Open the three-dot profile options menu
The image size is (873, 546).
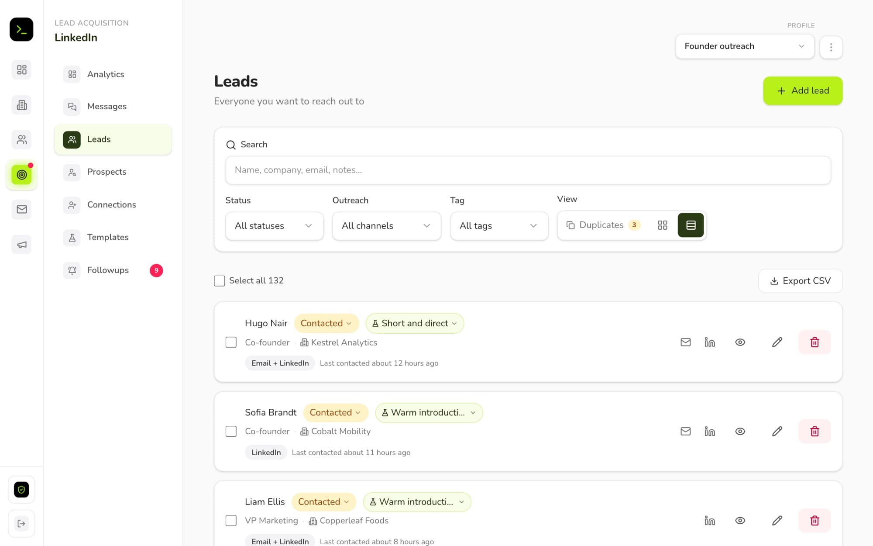tap(831, 47)
